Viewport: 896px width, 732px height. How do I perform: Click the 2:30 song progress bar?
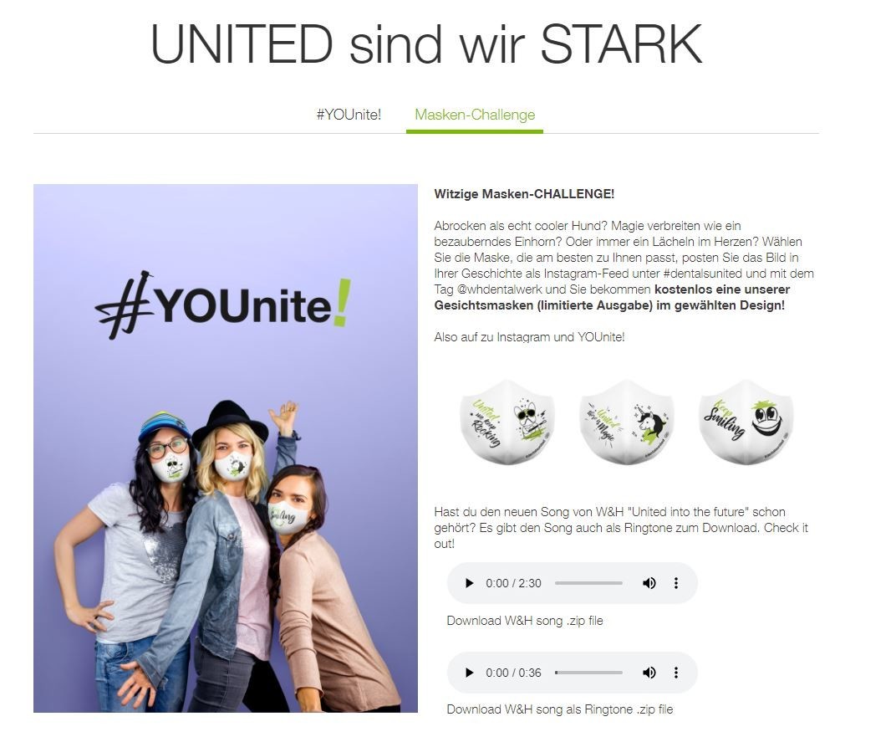coord(588,583)
